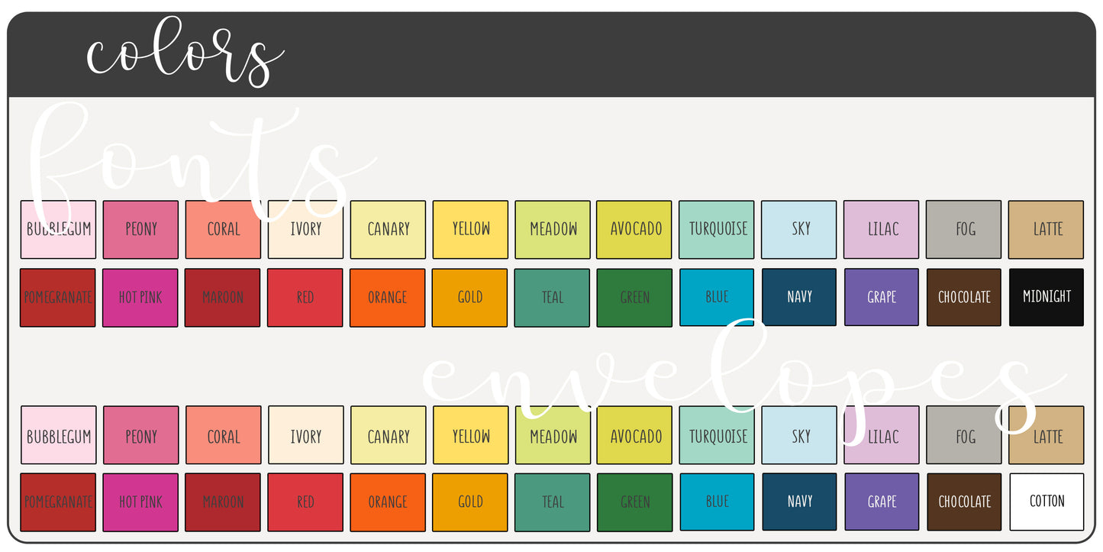Click the "colors" script heading
1103x552 pixels.
[183, 53]
